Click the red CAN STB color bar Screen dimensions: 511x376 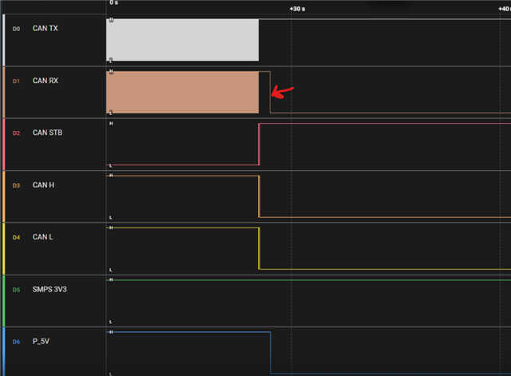point(3,144)
